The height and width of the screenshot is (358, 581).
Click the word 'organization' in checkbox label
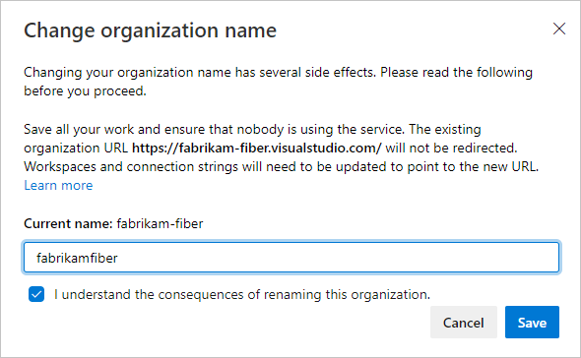(x=389, y=295)
